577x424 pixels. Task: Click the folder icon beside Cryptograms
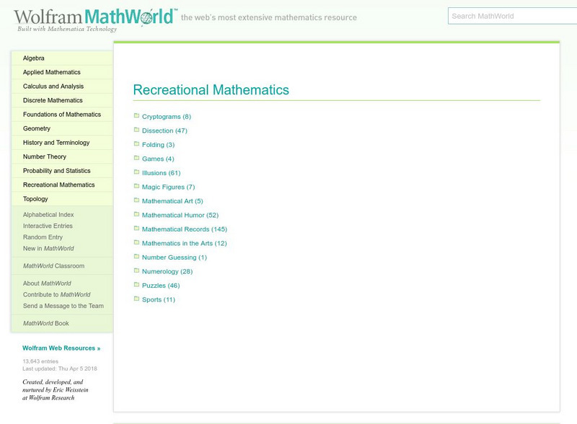coord(136,116)
